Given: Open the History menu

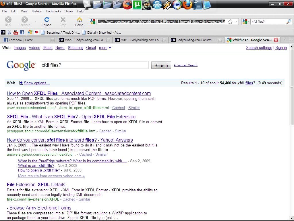Looking at the screenshot, I should pyautogui.click(x=37, y=11).
